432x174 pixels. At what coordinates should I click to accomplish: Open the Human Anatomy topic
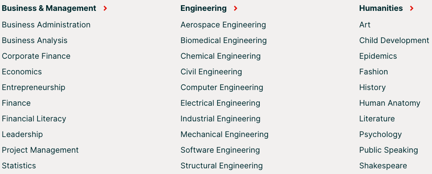[390, 103]
